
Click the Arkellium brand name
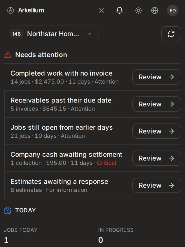31,10
